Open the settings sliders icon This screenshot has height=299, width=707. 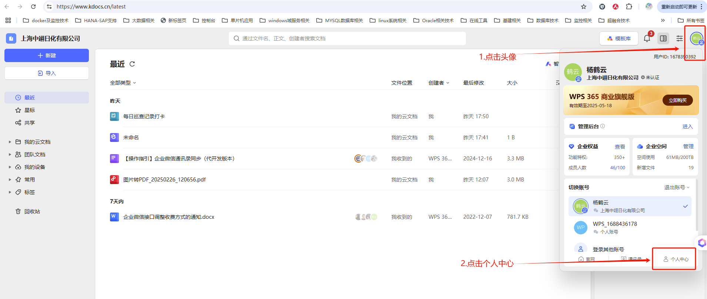click(680, 38)
